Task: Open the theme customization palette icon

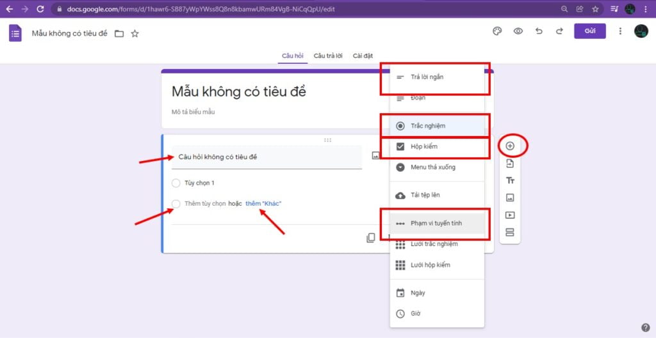Action: pyautogui.click(x=496, y=31)
